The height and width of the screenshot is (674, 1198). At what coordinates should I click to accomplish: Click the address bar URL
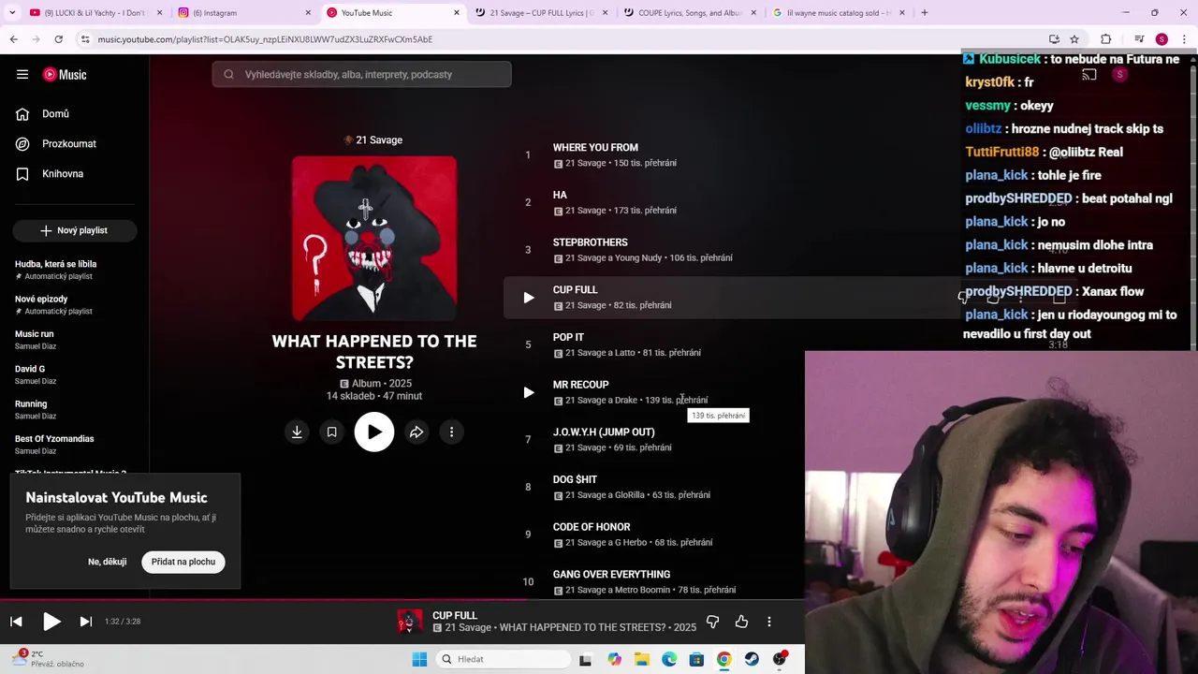pos(265,39)
